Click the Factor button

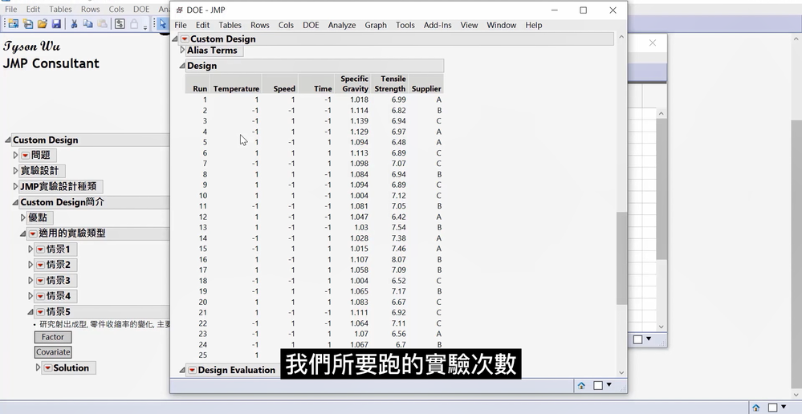click(53, 337)
